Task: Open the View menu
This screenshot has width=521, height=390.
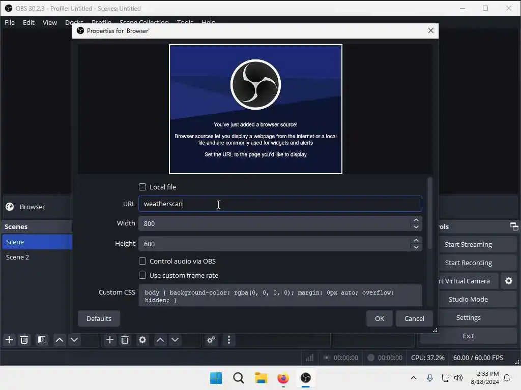Action: tap(50, 22)
